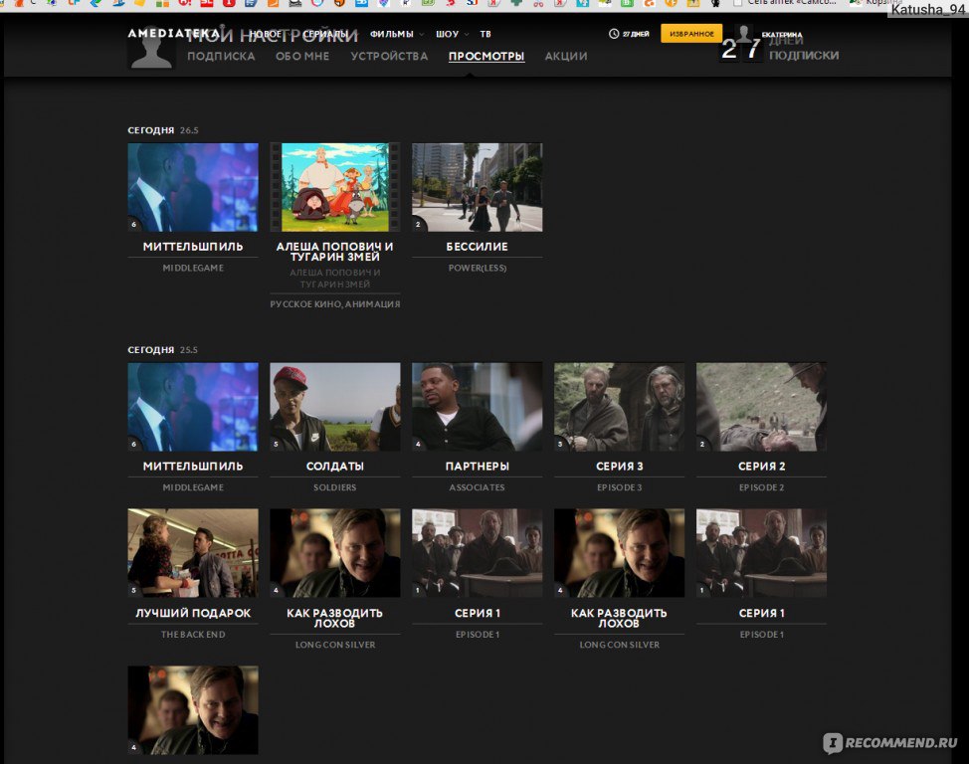This screenshot has width=969, height=764.
Task: Open the Солдаты episode thumbnail
Action: [335, 407]
